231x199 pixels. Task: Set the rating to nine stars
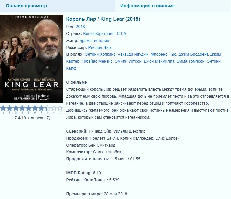tap(54, 108)
